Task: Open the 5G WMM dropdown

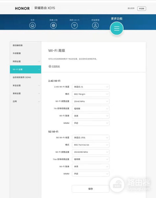Action: pyautogui.click(x=91, y=174)
